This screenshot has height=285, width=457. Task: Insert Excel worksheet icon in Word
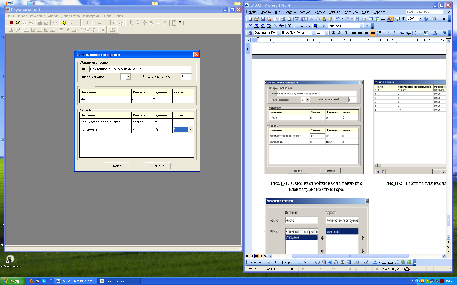(377, 19)
